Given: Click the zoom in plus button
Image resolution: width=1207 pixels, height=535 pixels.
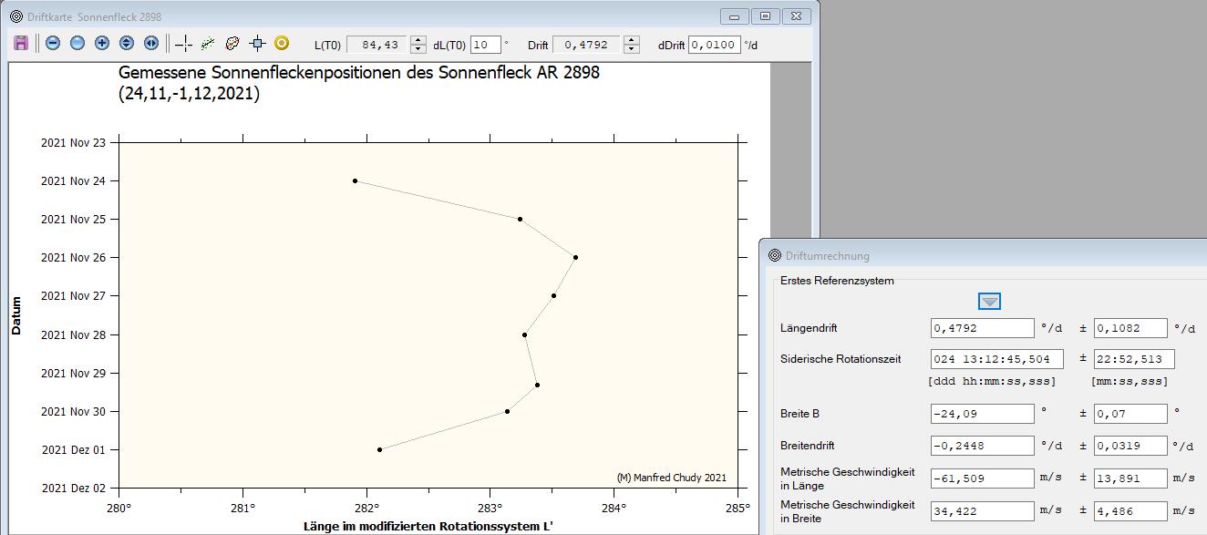Looking at the screenshot, I should click(x=102, y=43).
